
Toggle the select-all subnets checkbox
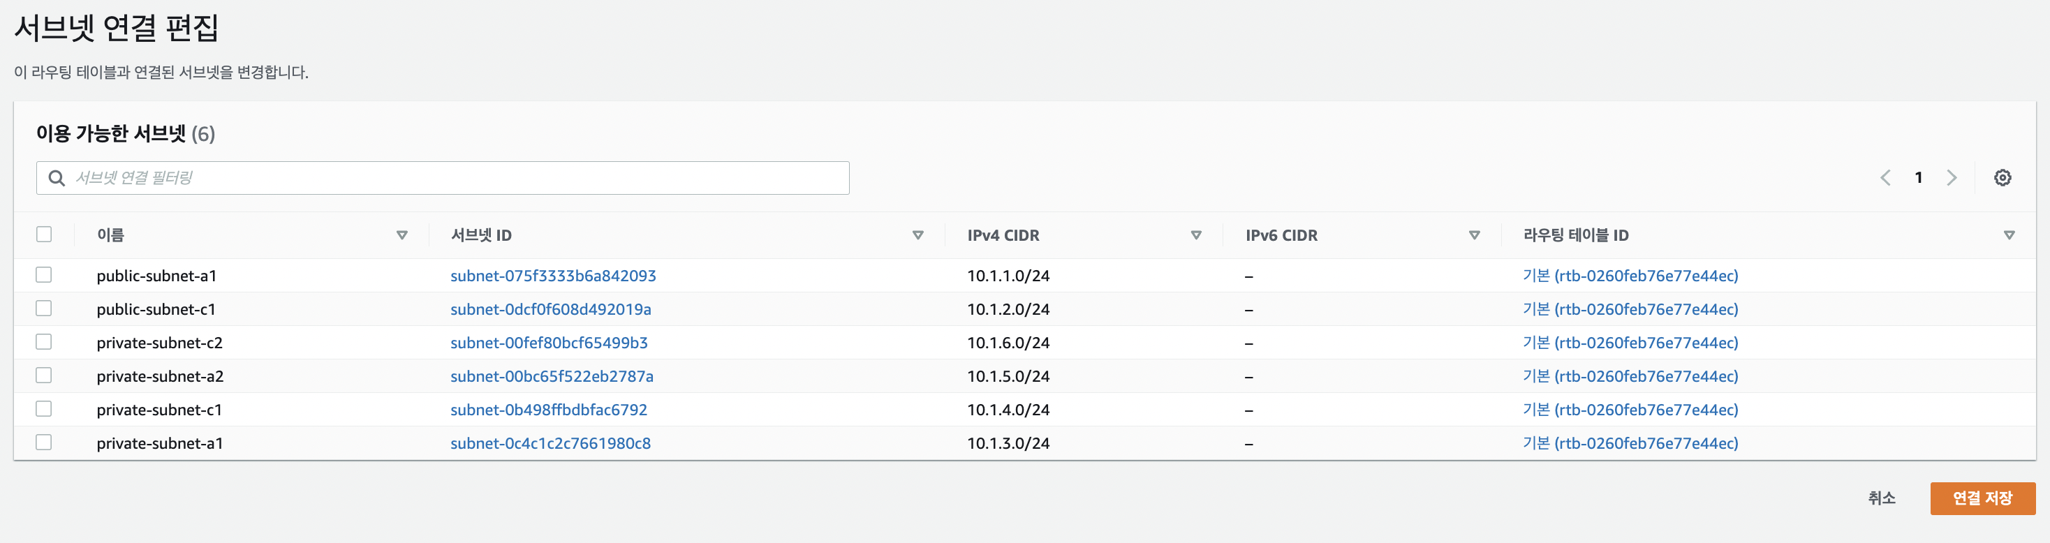click(44, 234)
